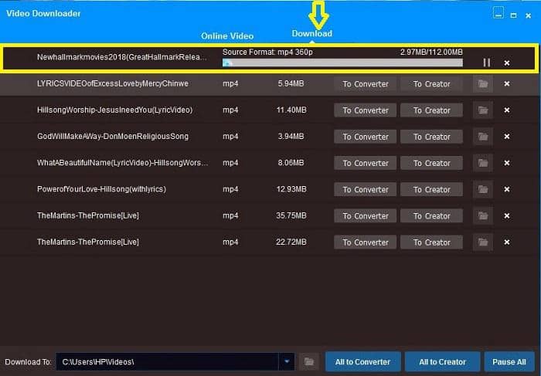The width and height of the screenshot is (541, 376).
Task: Maximize the Video Downloader window
Action: pyautogui.click(x=513, y=15)
